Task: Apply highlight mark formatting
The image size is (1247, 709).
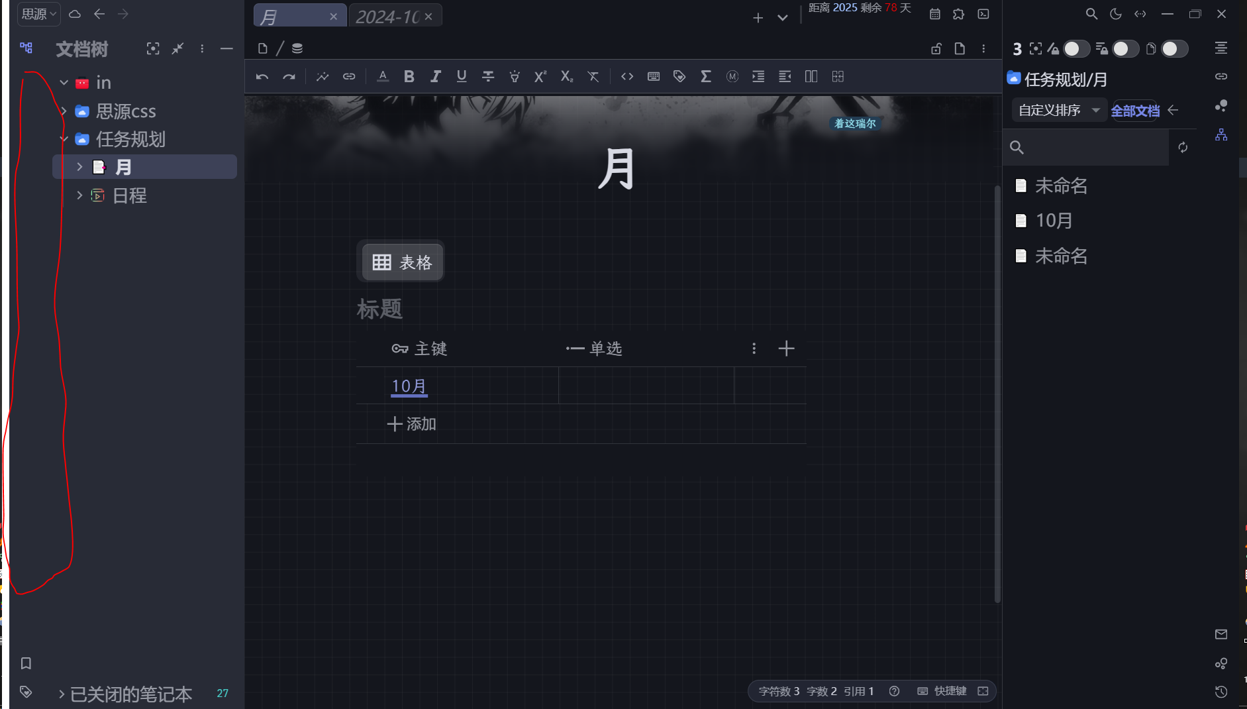Action: tap(515, 77)
